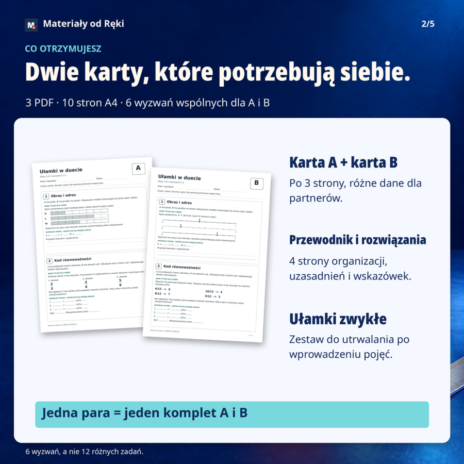Click the heading 'Przewodnik i rozwiązania'
Image resolution: width=464 pixels, height=464 pixels.
pyautogui.click(x=357, y=240)
